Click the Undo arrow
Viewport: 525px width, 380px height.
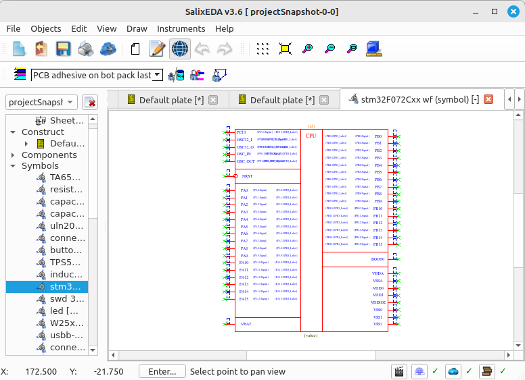pyautogui.click(x=202, y=49)
